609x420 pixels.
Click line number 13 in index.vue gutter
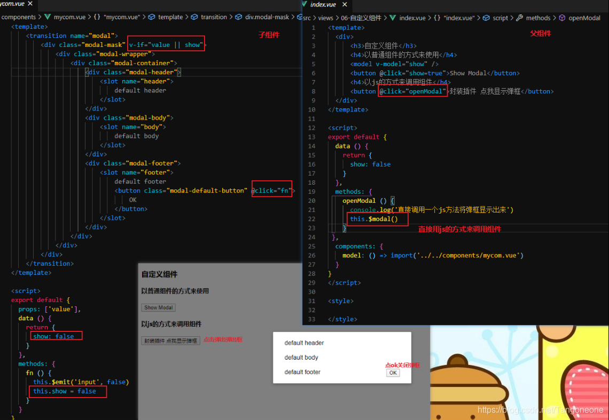pos(311,137)
